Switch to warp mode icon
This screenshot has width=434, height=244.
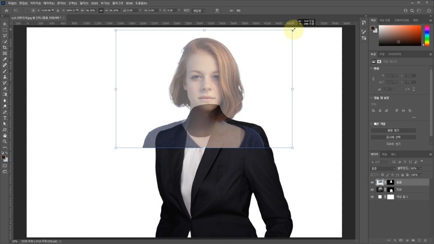click(217, 11)
